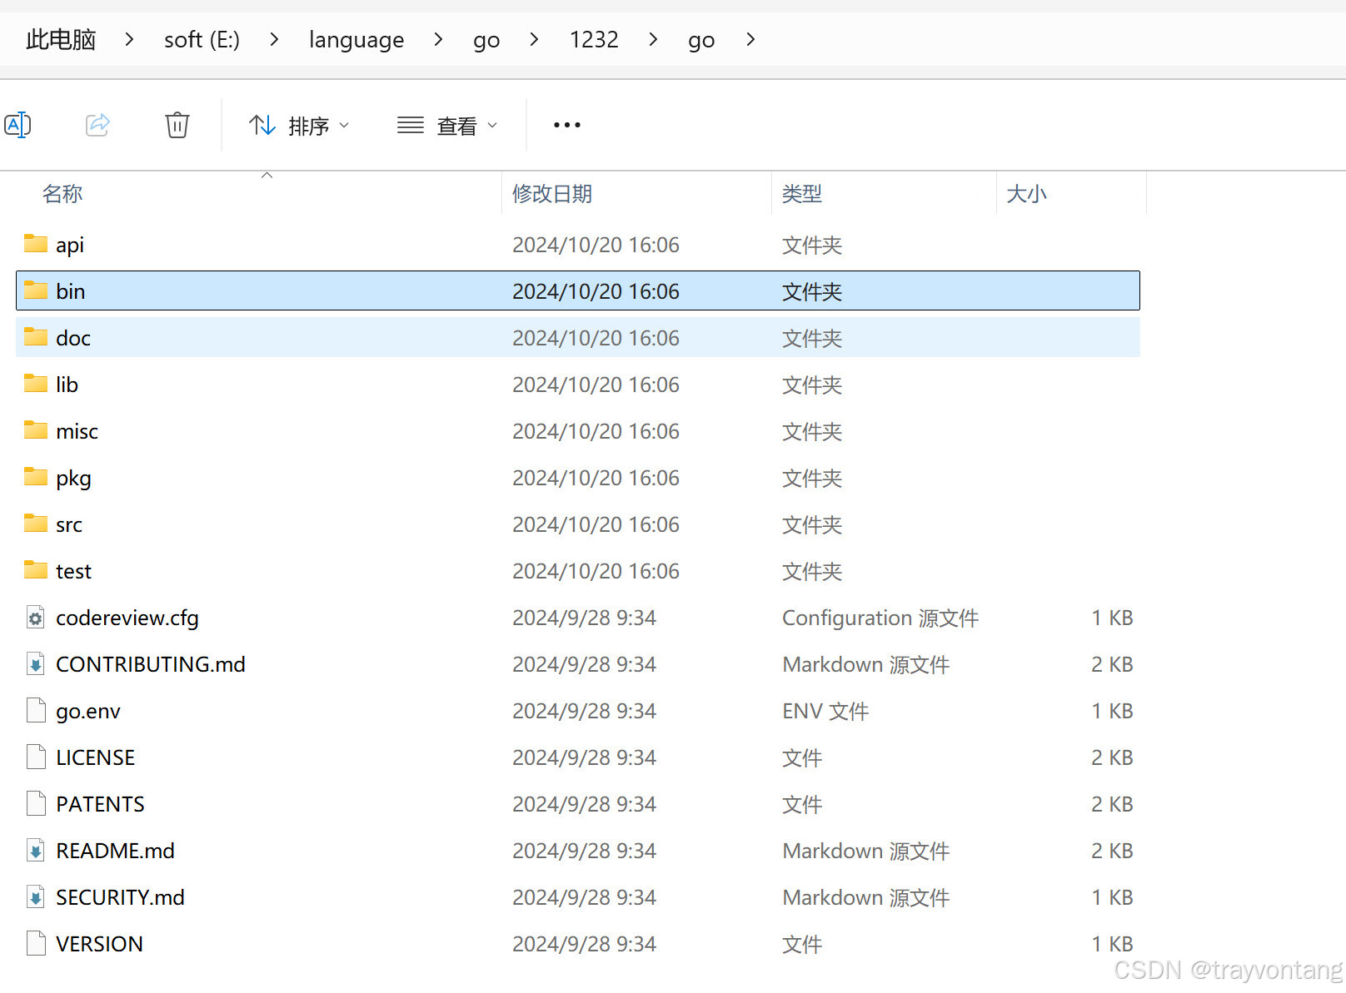Expand the chevron after soft (E:)
The image size is (1346, 993).
pos(274,39)
